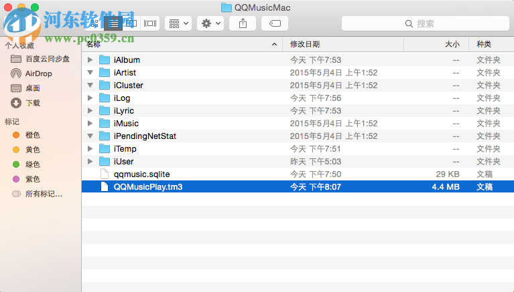Open the arrange items dropdown
This screenshot has width=514, height=292.
click(178, 23)
